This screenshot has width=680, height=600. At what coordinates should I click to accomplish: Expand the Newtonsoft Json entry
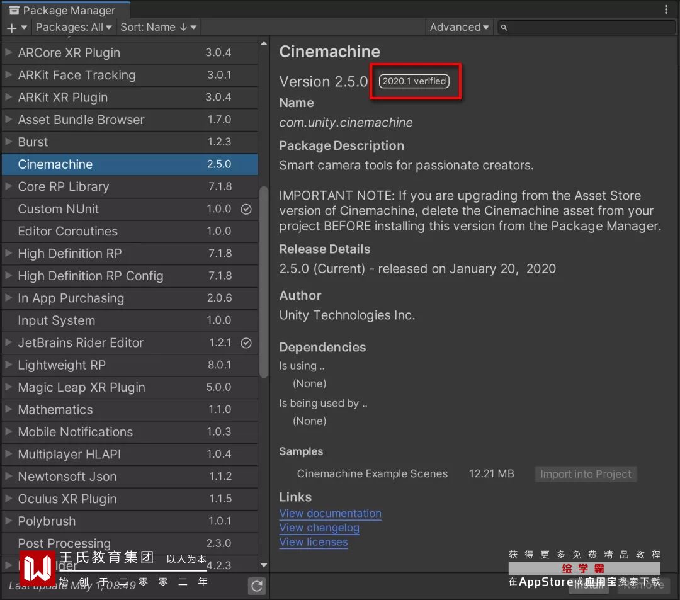point(8,477)
